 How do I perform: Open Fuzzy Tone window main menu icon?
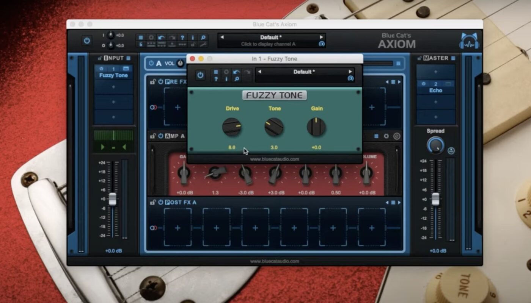click(216, 72)
